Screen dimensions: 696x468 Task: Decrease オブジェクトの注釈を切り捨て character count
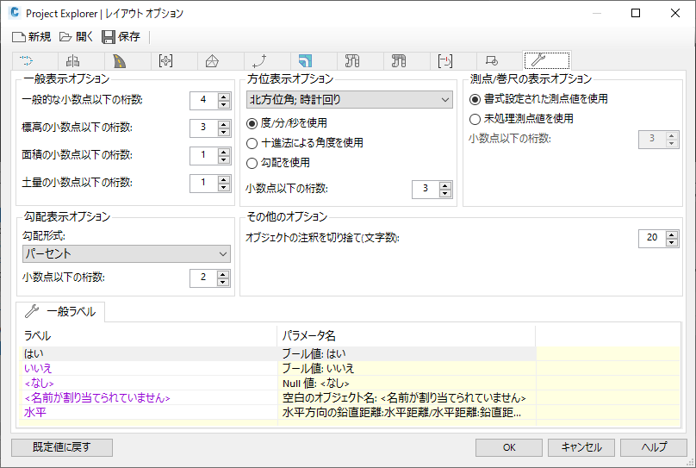[x=672, y=243]
